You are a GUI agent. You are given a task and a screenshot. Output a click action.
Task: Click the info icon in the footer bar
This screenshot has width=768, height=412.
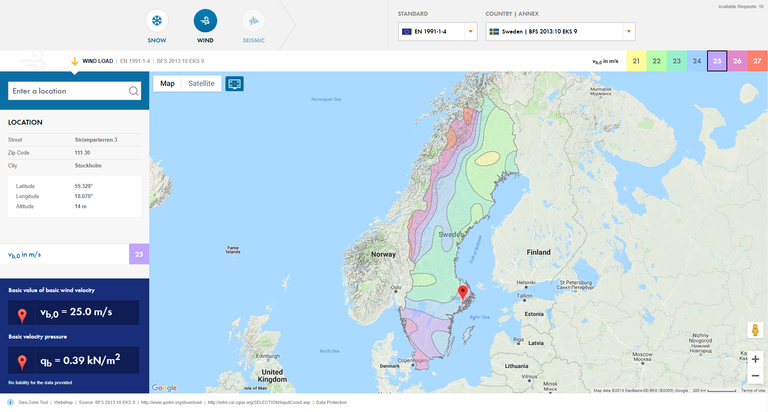[10, 402]
